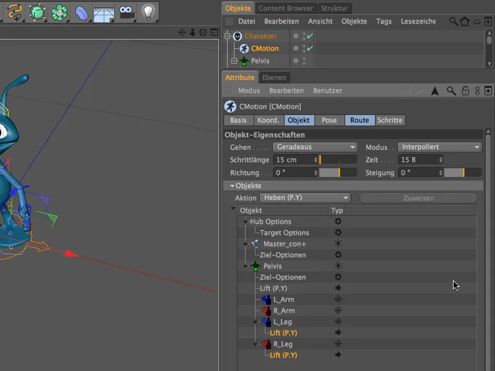Adjust the Schrittlänge slider
The height and width of the screenshot is (371, 495).
(x=338, y=160)
